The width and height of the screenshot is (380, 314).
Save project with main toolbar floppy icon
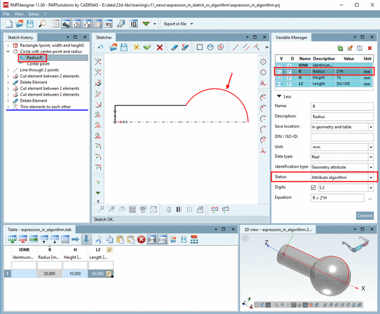click(x=30, y=24)
